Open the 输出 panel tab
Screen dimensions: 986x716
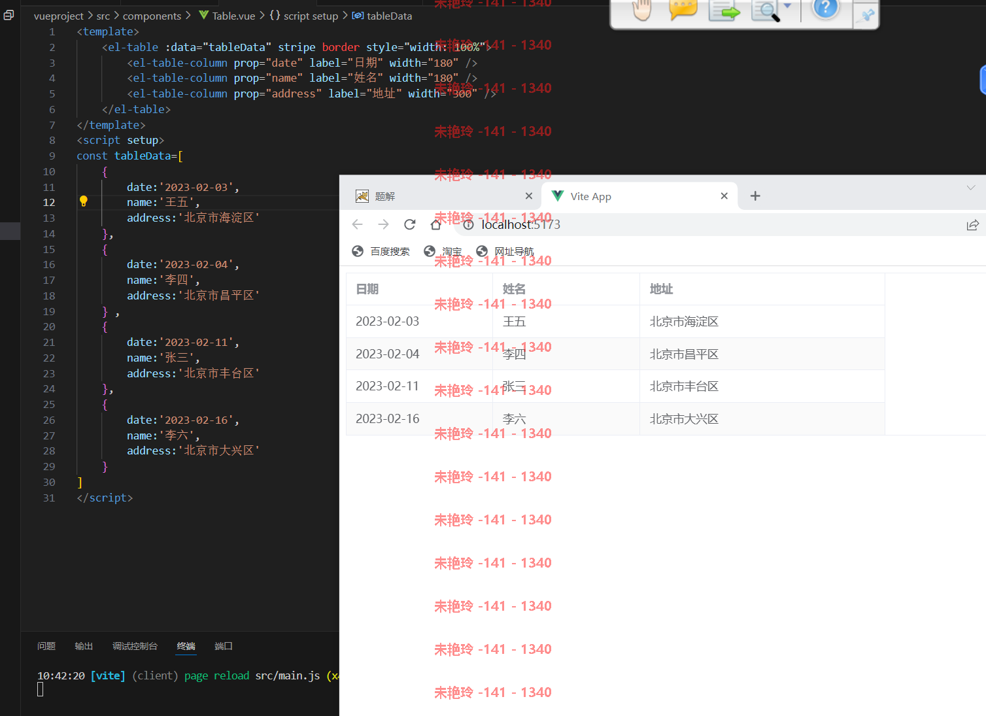[84, 646]
